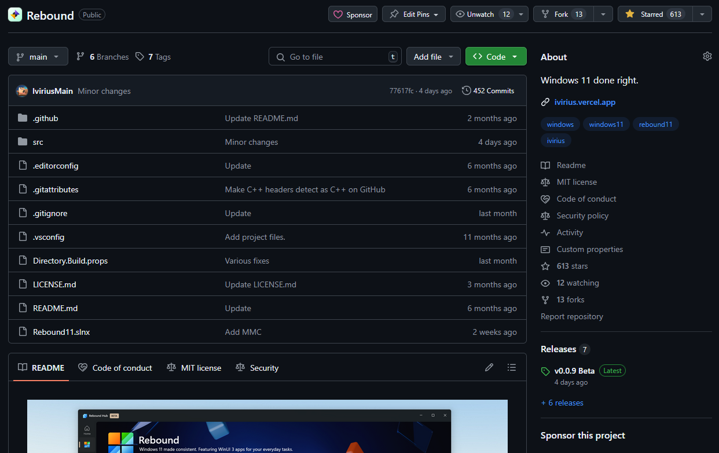Click the book icon next to Readme

coord(545,165)
